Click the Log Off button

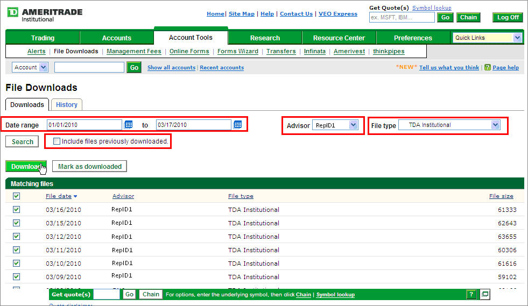(508, 17)
